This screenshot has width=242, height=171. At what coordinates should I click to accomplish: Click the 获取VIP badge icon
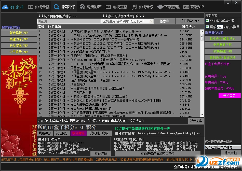pos(186,7)
